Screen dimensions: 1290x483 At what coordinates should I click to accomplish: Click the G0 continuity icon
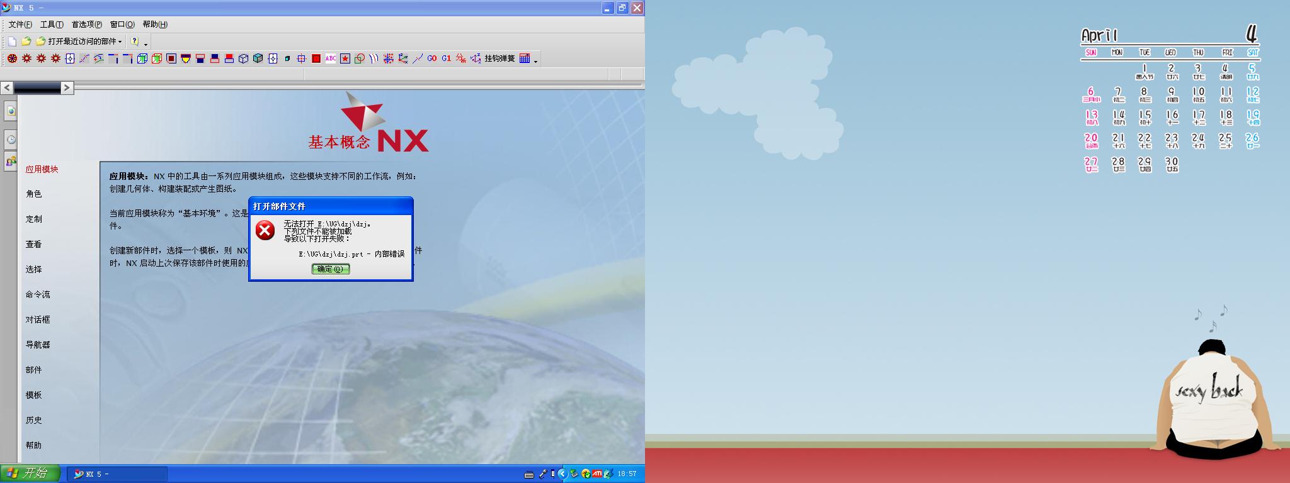tap(432, 58)
